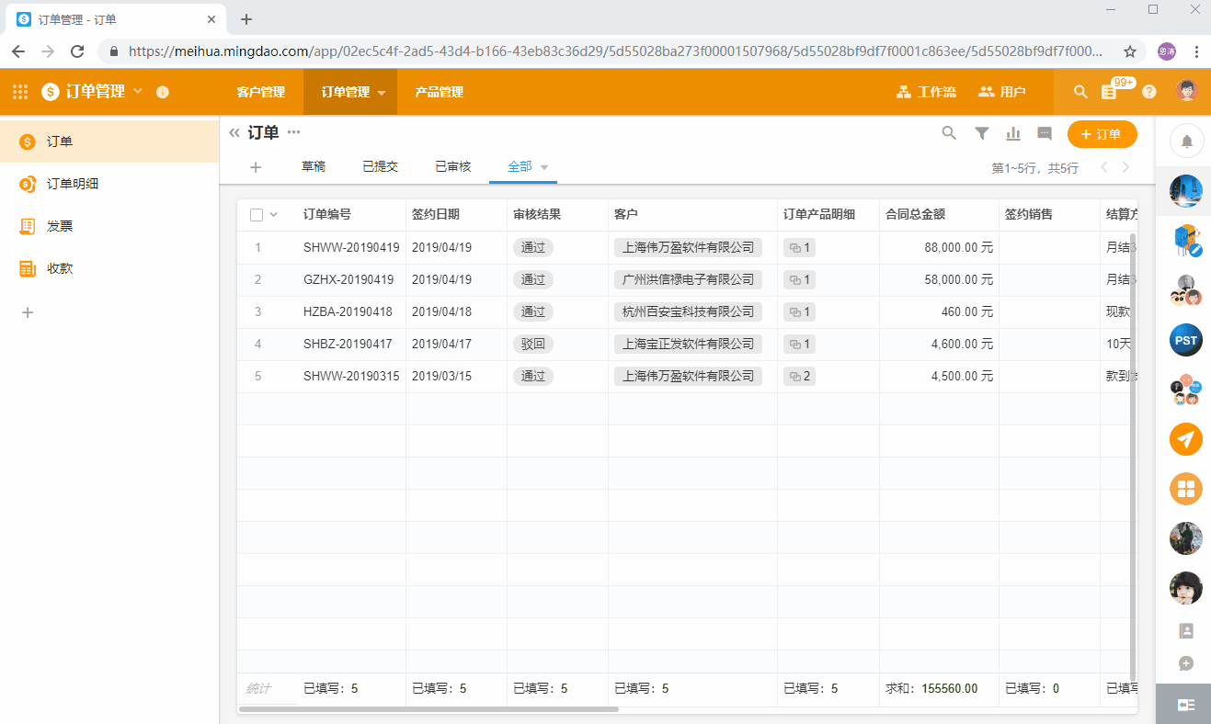
Task: Open the statistics bar chart icon
Action: pos(1013,133)
